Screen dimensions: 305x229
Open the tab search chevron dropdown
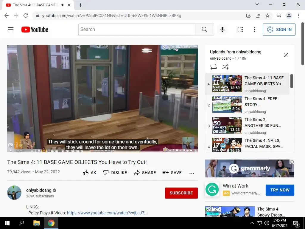tap(257, 4)
